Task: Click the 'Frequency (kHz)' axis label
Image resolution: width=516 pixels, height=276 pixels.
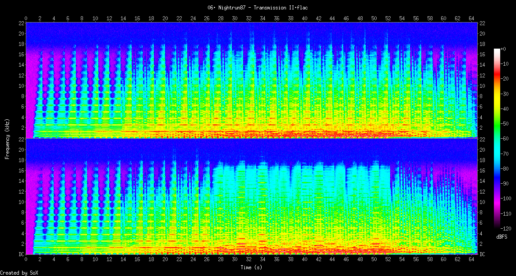Action: [7, 139]
